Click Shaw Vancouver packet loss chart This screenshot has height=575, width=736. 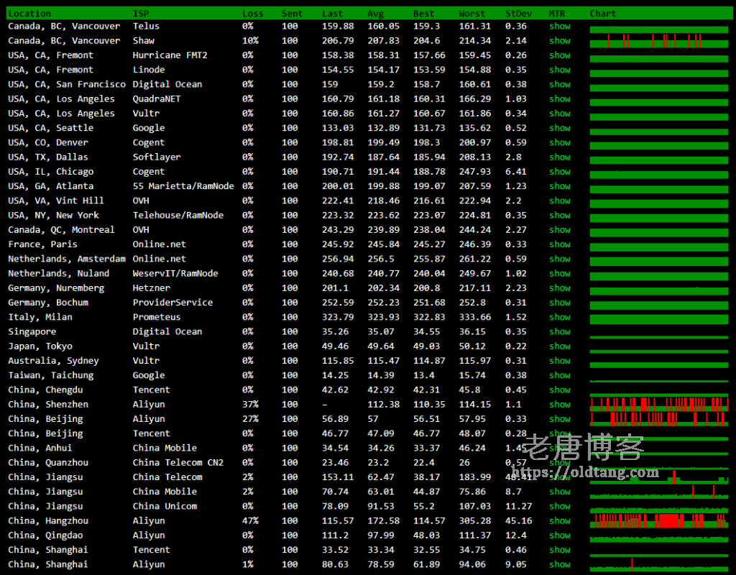[x=658, y=41]
